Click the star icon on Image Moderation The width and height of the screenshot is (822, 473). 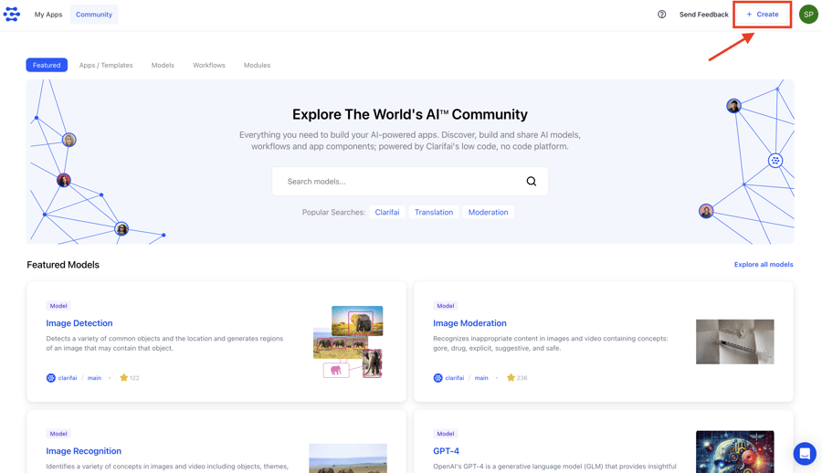click(x=511, y=377)
